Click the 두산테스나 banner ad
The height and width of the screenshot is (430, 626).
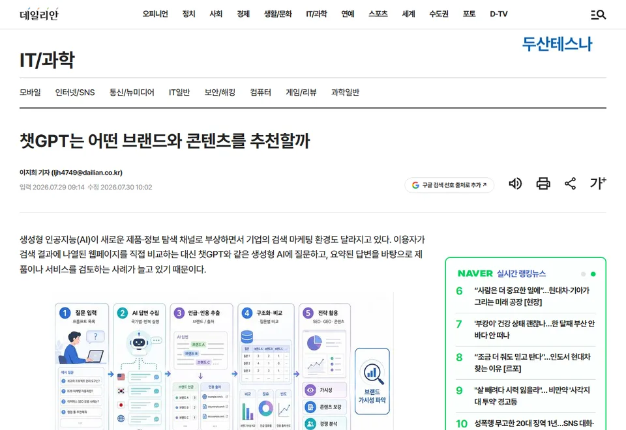click(x=558, y=44)
